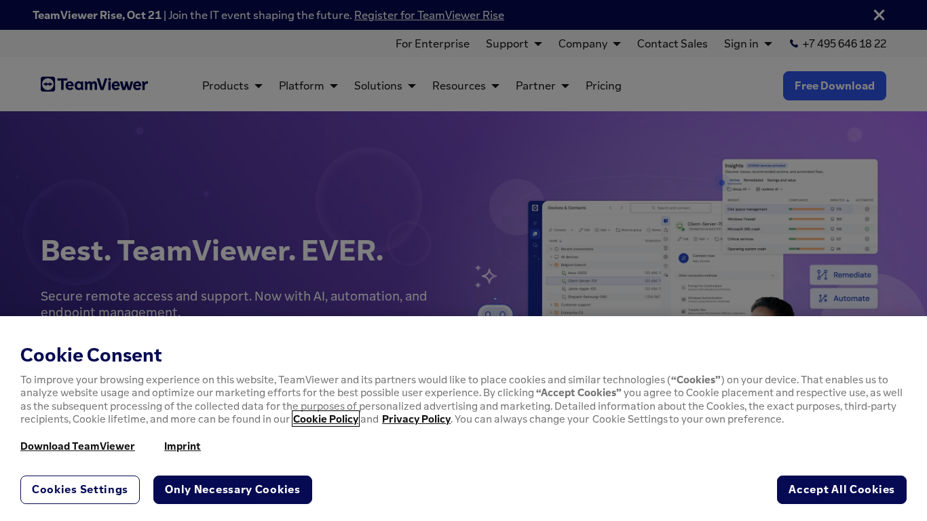
Task: Expand the Company dropdown
Action: 590,43
